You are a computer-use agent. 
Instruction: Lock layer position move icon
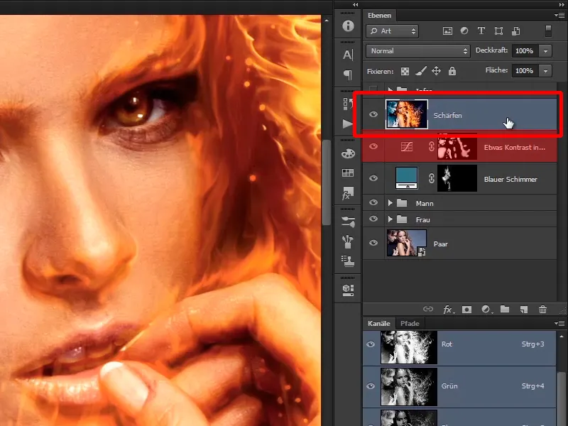(436, 71)
